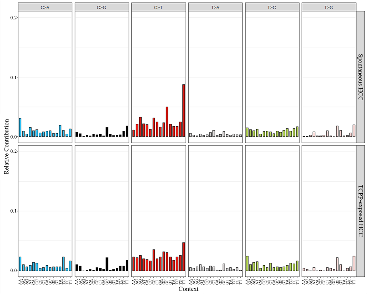Click tallest red bar in TCPP-exposed C>T panel
This screenshot has width=367, height=299.
click(184, 257)
